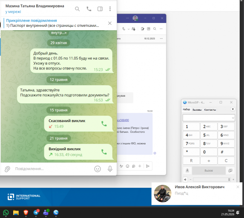This screenshot has width=244, height=218.
Task: Click the asterisk * key in MicroSIP
Action: [191, 152]
